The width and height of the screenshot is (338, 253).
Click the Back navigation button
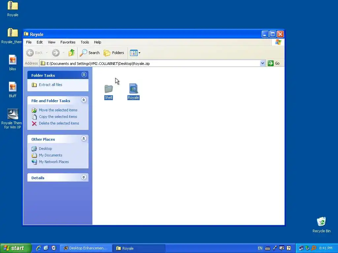pos(35,53)
